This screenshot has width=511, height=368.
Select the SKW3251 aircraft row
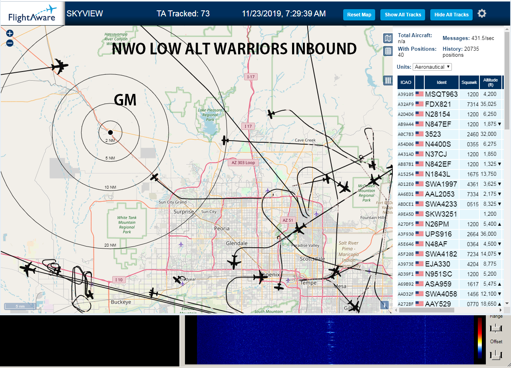click(450, 214)
